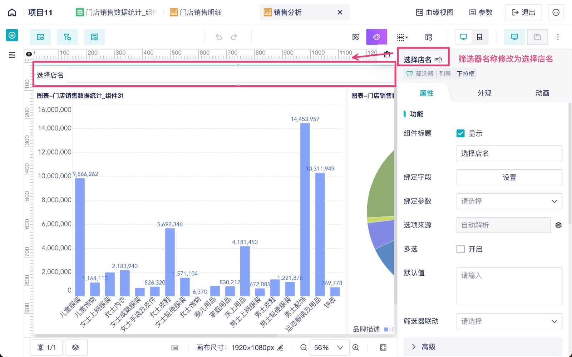Go to the home icon
The height and width of the screenshot is (357, 572).
click(x=12, y=12)
